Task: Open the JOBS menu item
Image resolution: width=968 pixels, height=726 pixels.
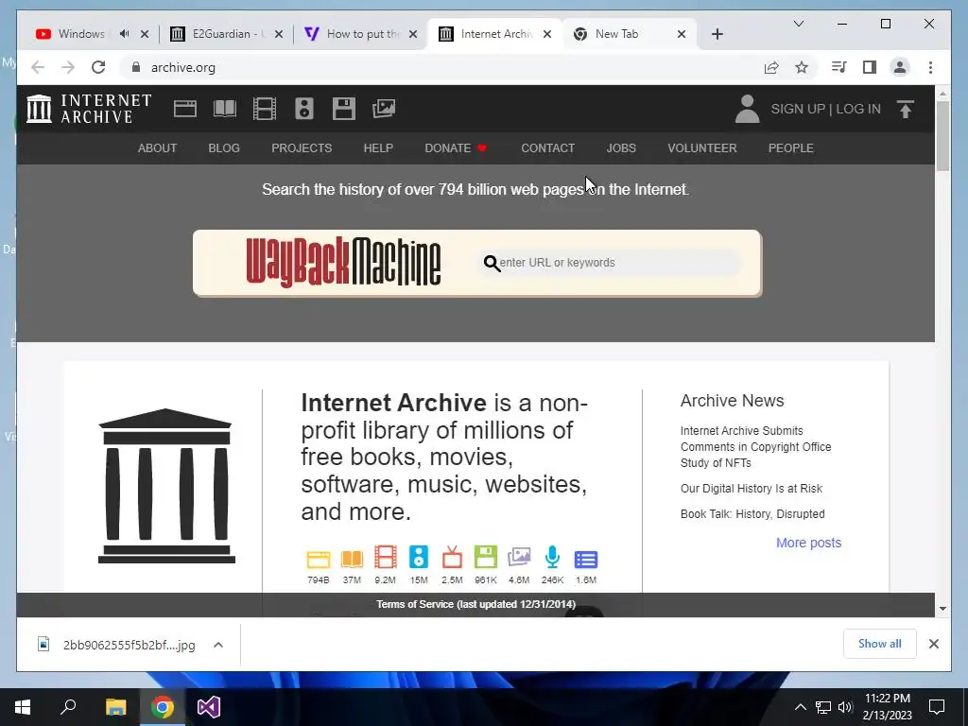Action: [621, 148]
